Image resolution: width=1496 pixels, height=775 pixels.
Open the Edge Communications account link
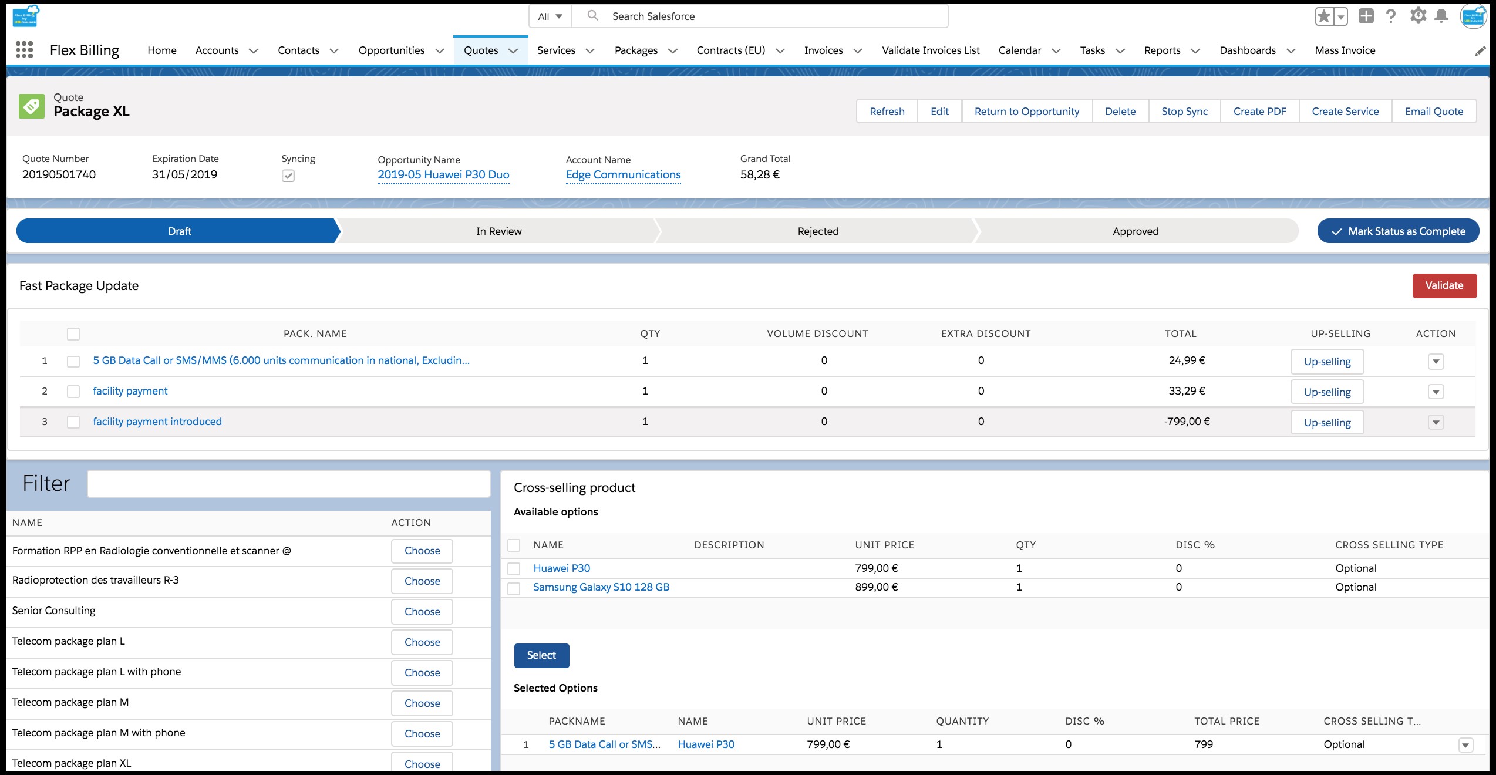(x=622, y=174)
